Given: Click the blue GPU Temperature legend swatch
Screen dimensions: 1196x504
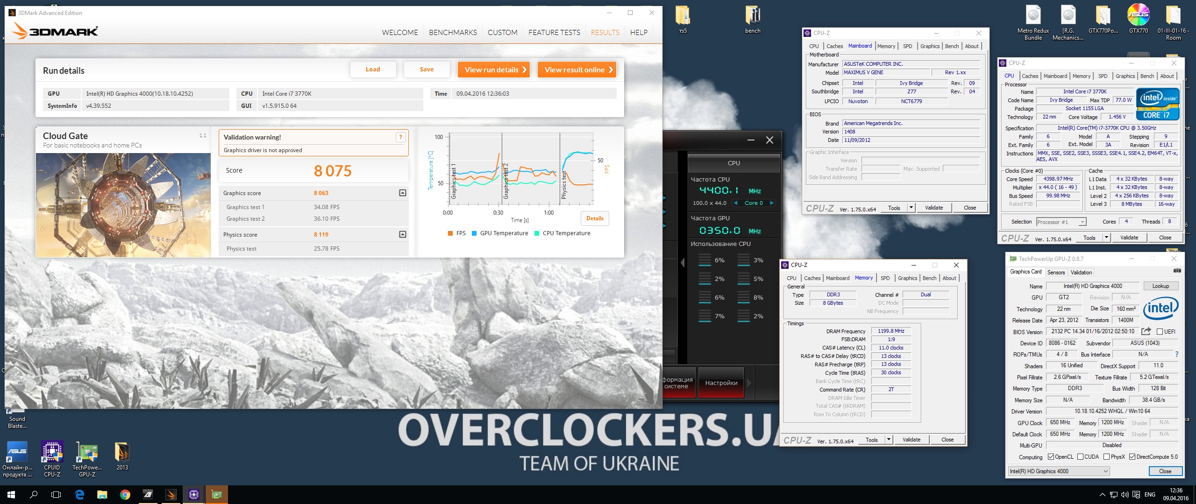Looking at the screenshot, I should 474,233.
